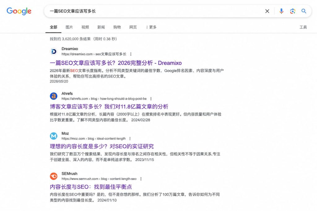Switch to the 网页 tab
317x211 pixels.
click(x=133, y=27)
